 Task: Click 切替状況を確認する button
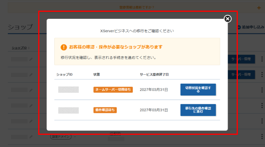198,90
